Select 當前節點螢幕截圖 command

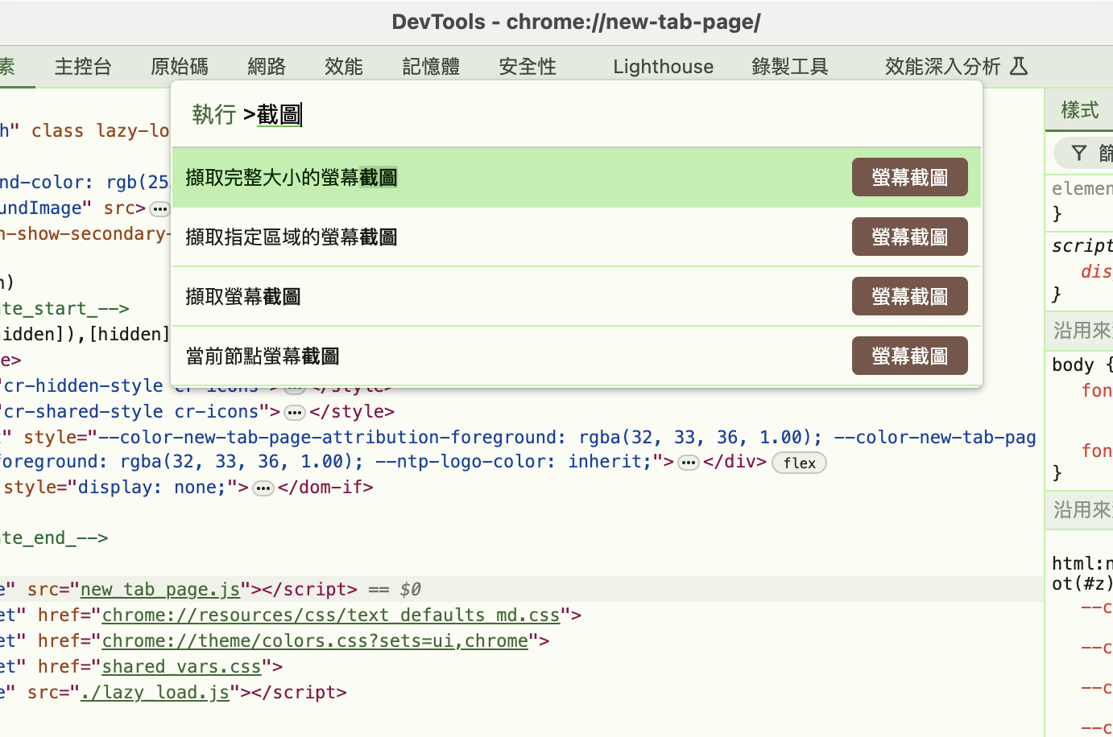point(577,356)
